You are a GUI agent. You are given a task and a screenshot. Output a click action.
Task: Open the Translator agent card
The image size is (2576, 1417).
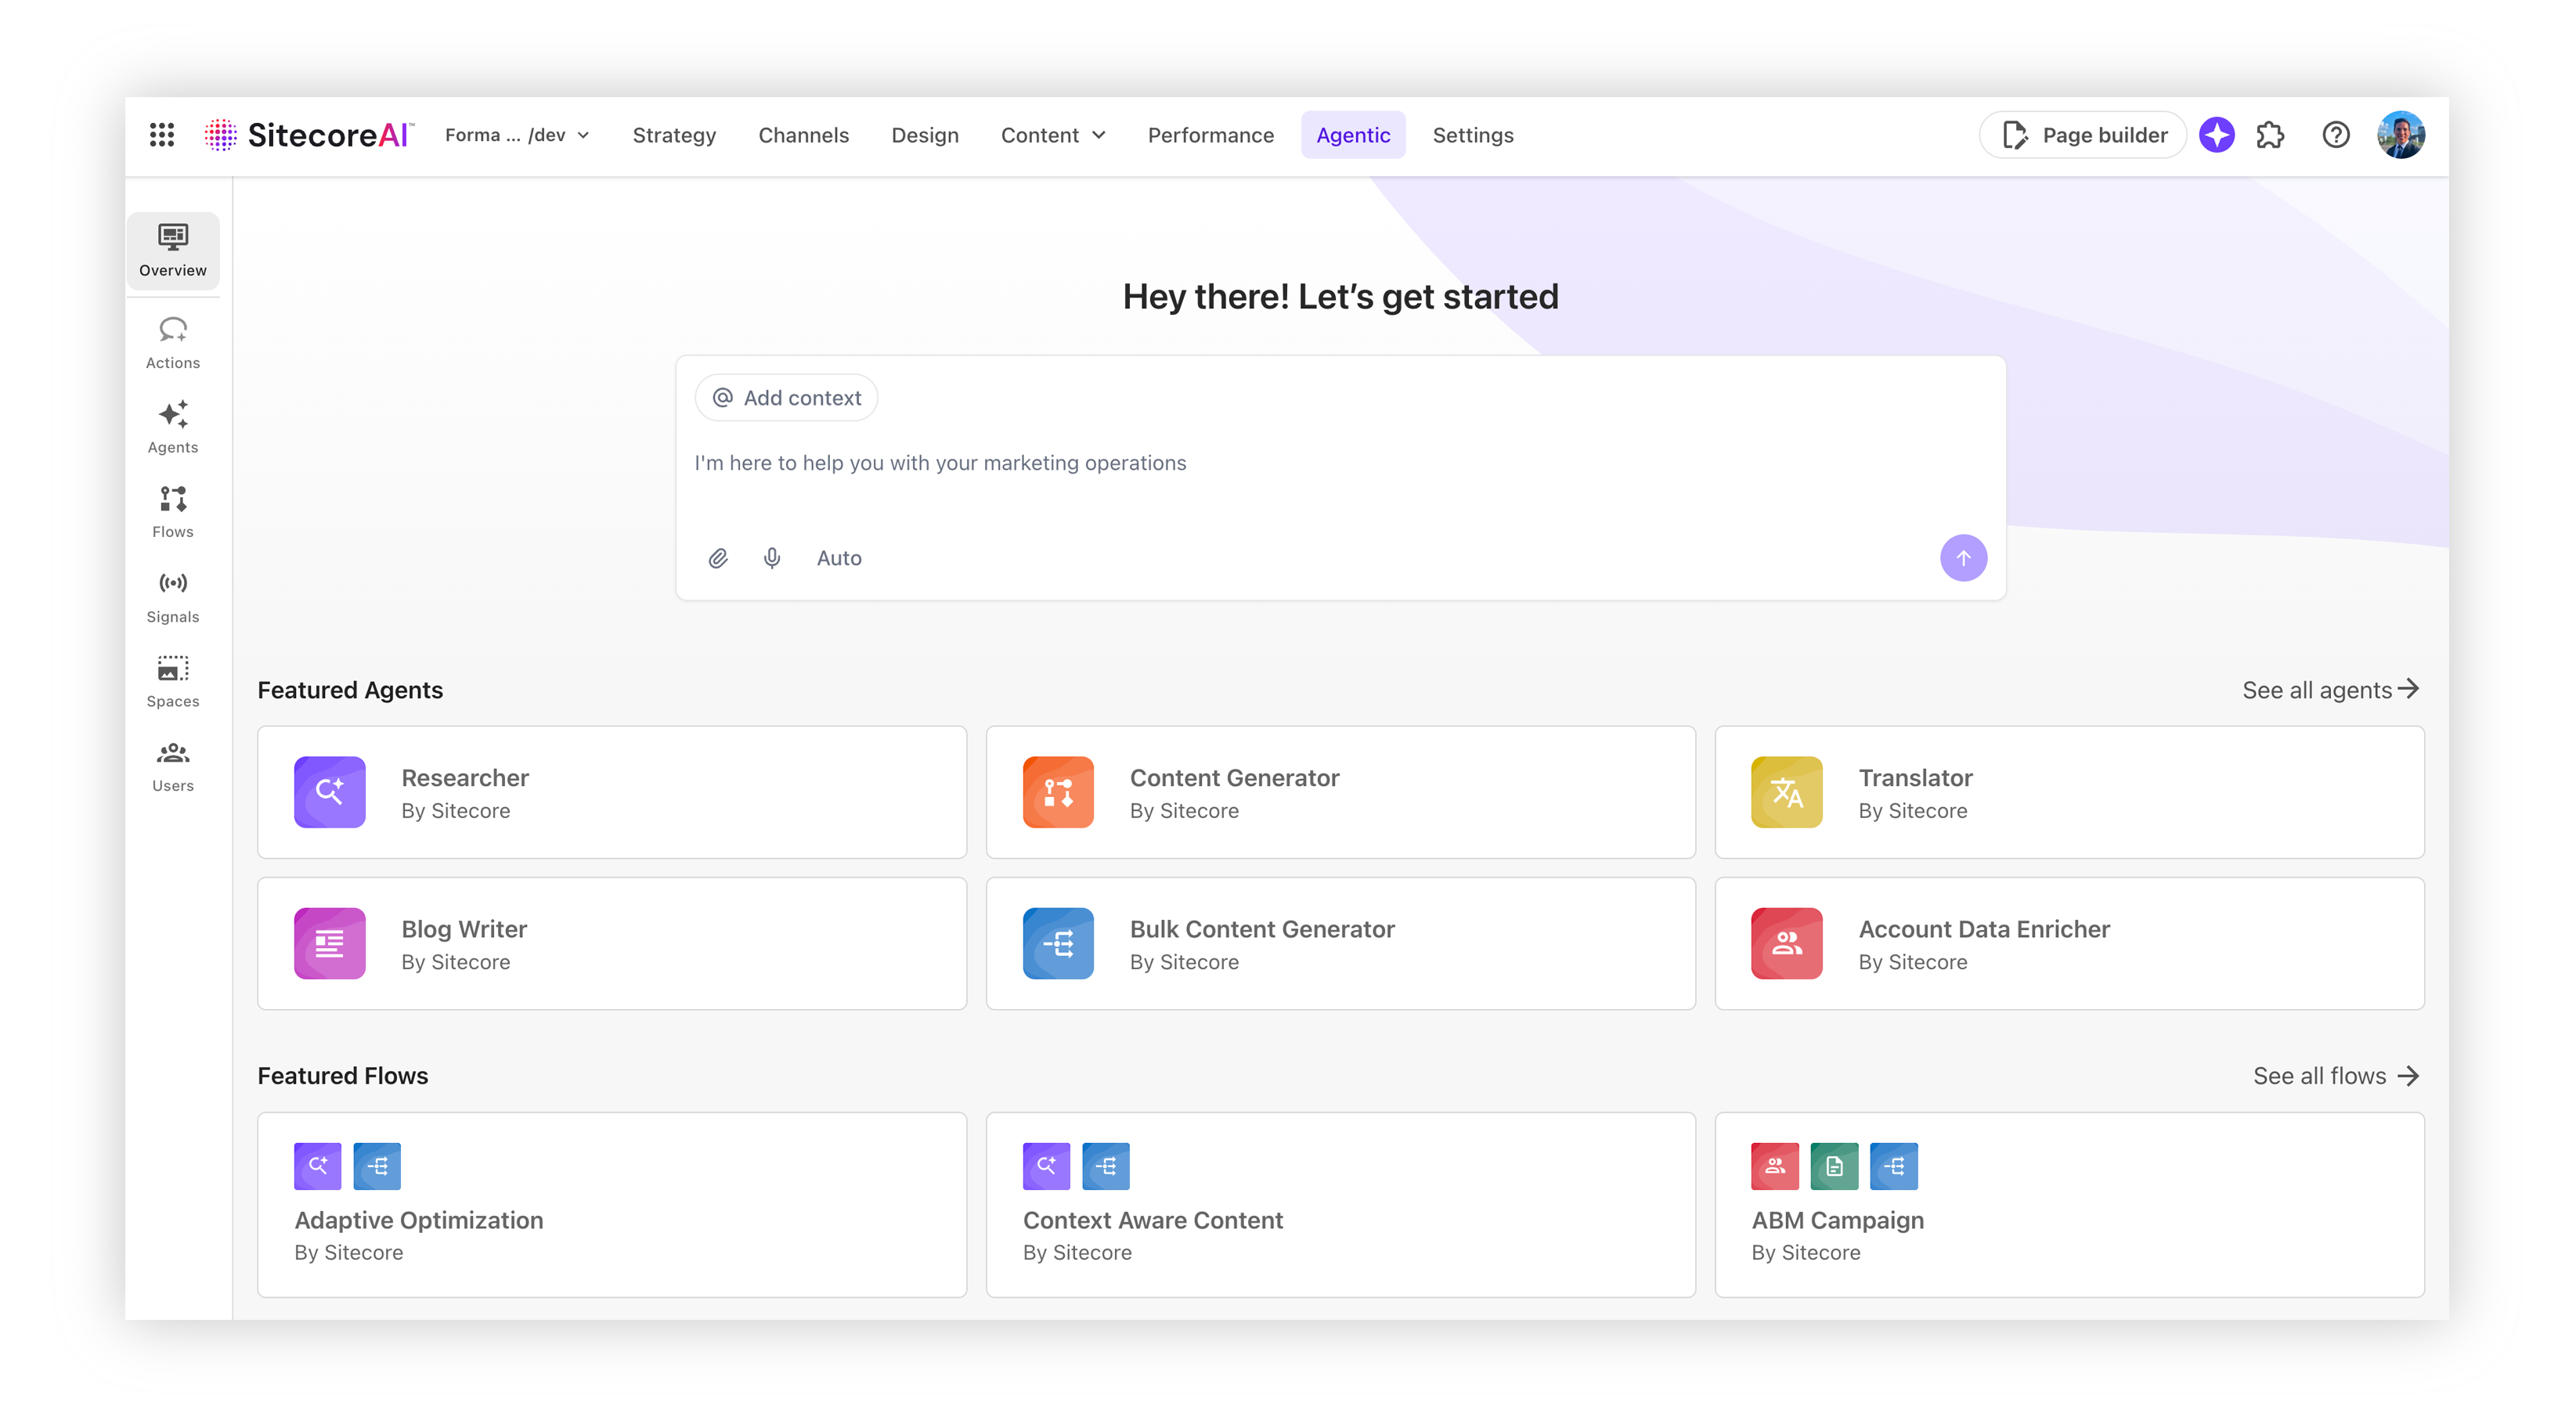point(2069,792)
